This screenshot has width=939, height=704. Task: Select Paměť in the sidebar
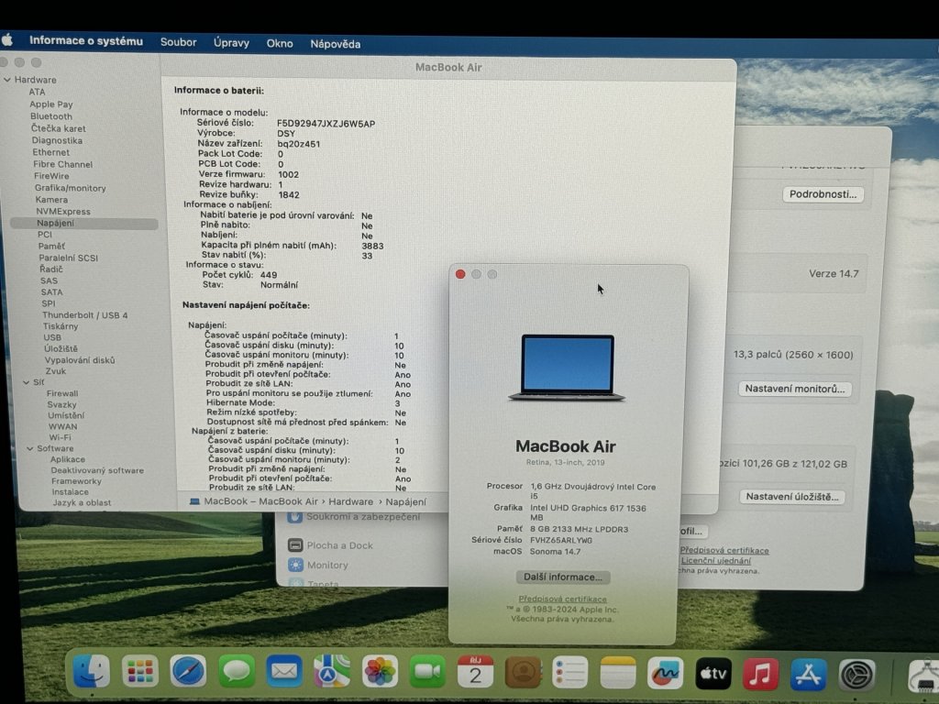[51, 246]
